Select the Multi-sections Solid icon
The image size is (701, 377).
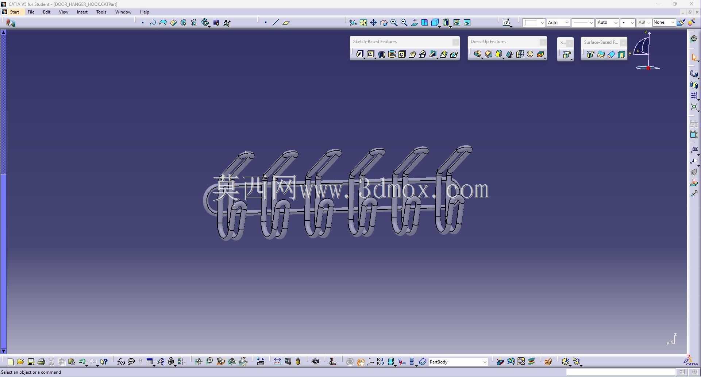[443, 54]
